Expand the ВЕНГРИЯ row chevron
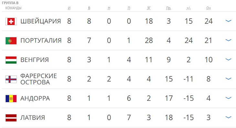 228,59
